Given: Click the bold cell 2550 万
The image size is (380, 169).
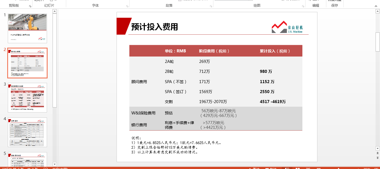Looking at the screenshot, I should pyautogui.click(x=267, y=92).
